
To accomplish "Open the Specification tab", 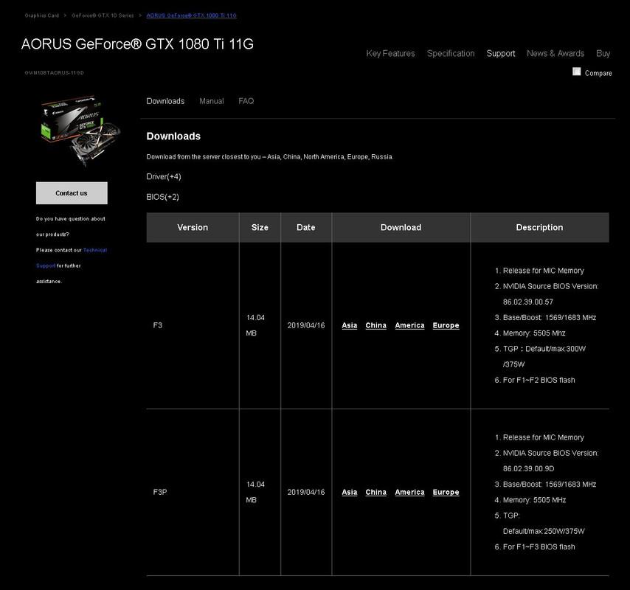I will [451, 53].
